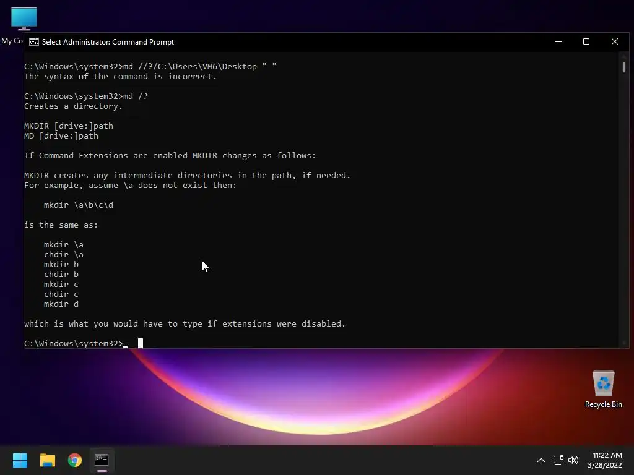Click the line 'mkdir \a\b\c\d'

click(79, 205)
